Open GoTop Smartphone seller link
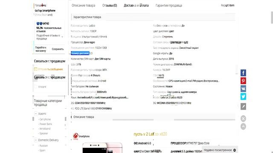This screenshot has height=153, width=273. click(45, 10)
